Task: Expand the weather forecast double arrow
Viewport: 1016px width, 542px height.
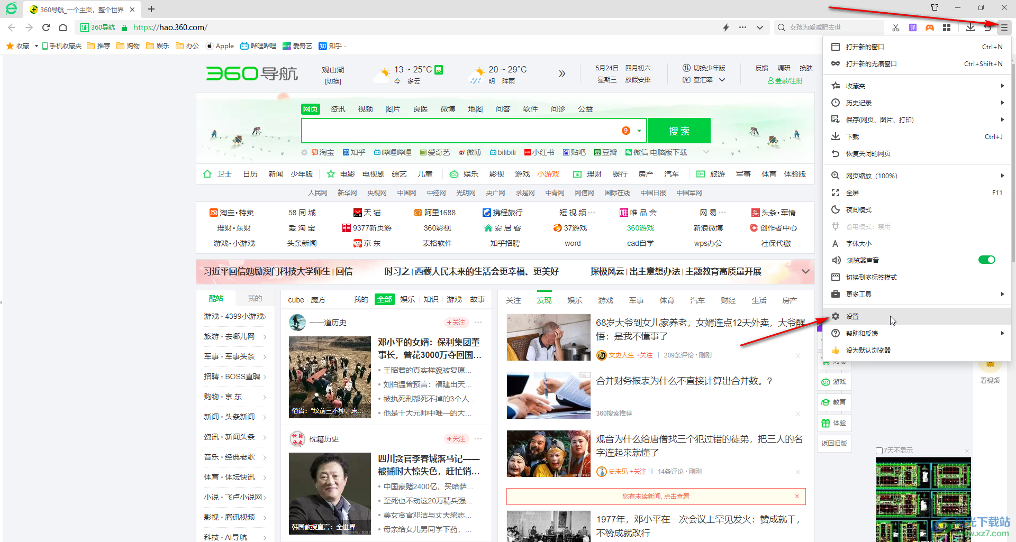Action: 562,74
